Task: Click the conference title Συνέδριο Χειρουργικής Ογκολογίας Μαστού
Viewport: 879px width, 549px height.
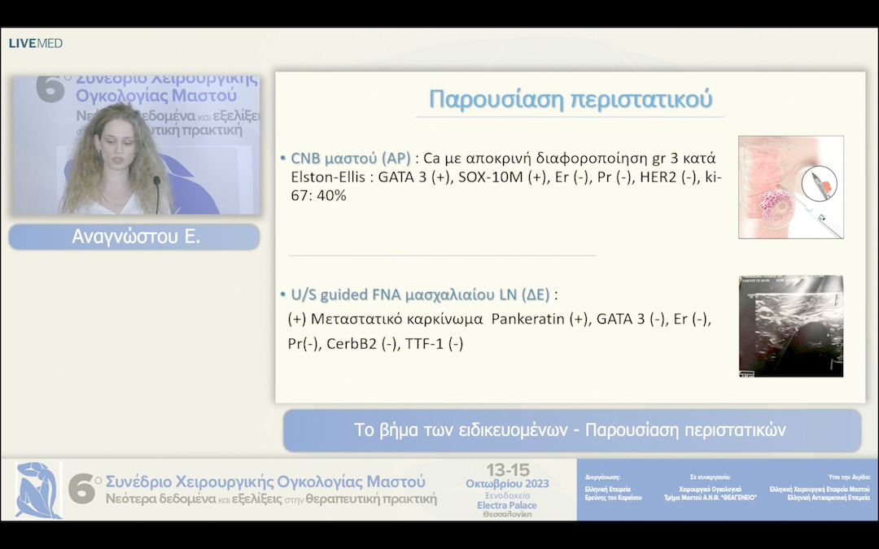Action: pos(265,481)
